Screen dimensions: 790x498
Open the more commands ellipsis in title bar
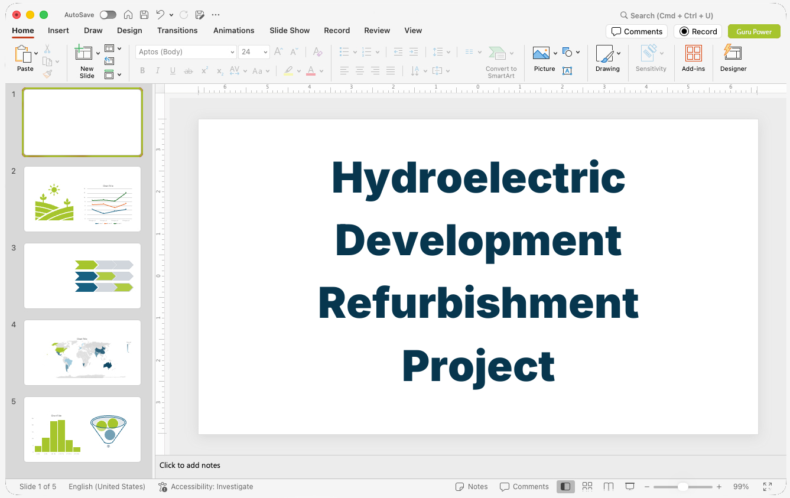(x=216, y=15)
